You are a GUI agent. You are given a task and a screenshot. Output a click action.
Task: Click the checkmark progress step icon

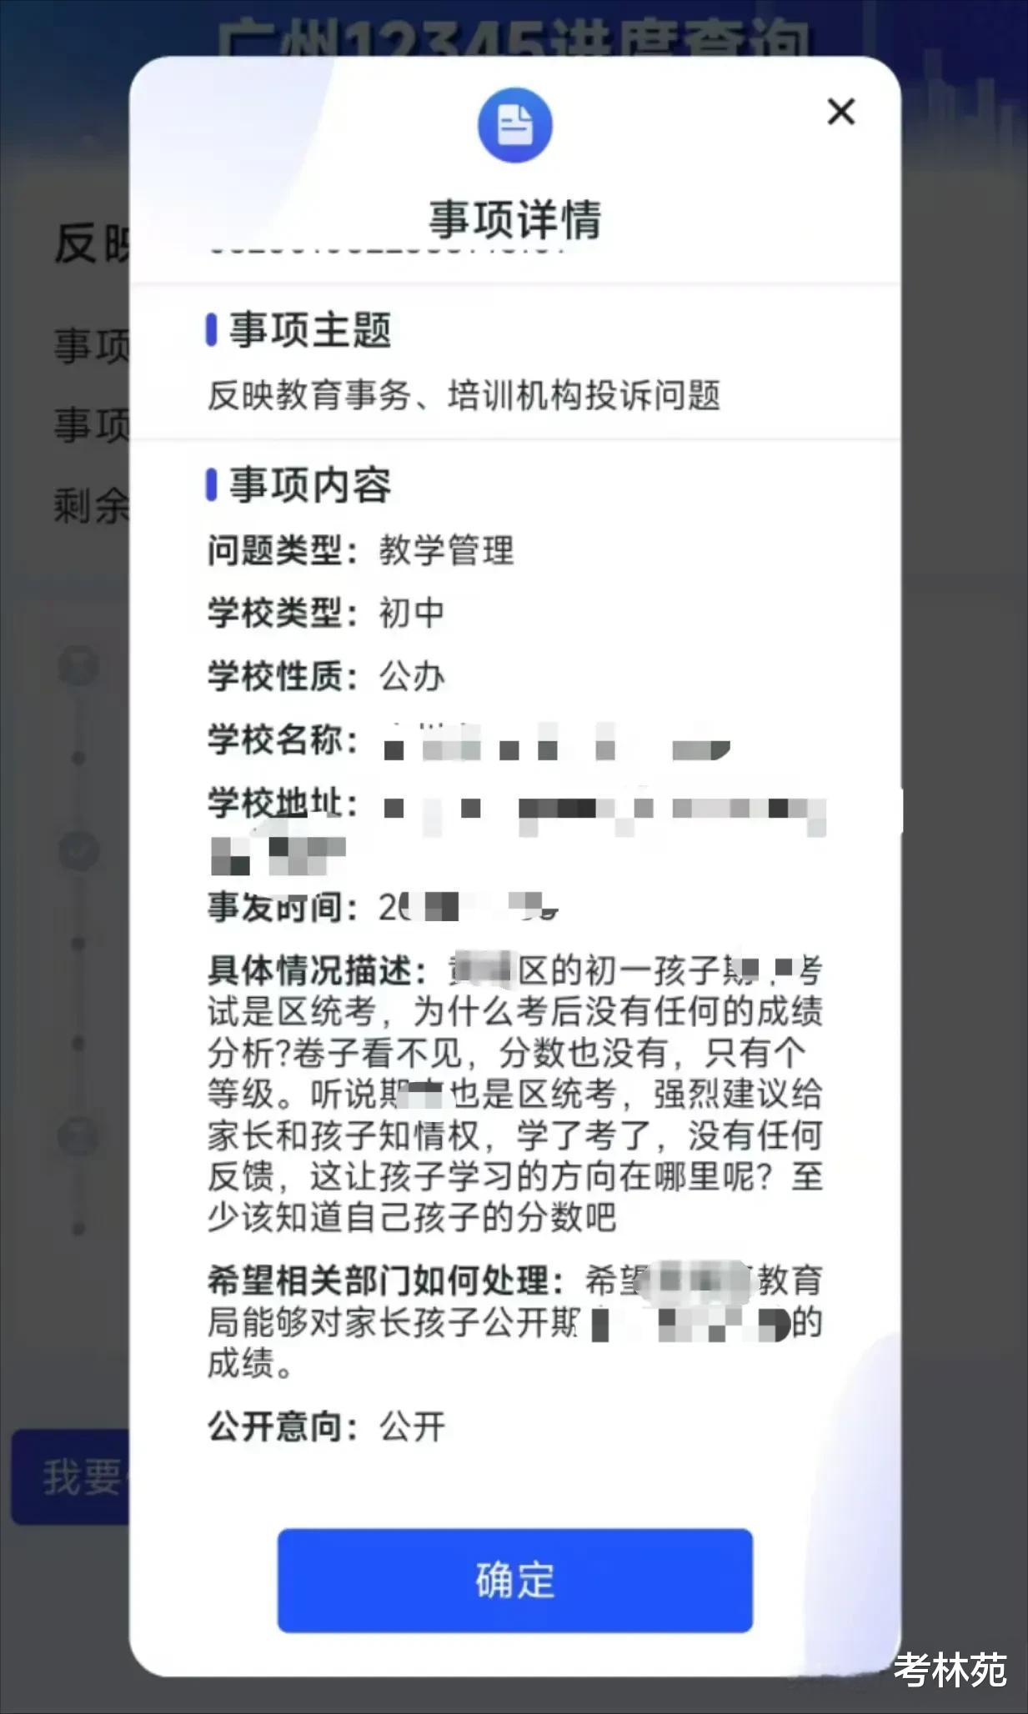coord(78,851)
